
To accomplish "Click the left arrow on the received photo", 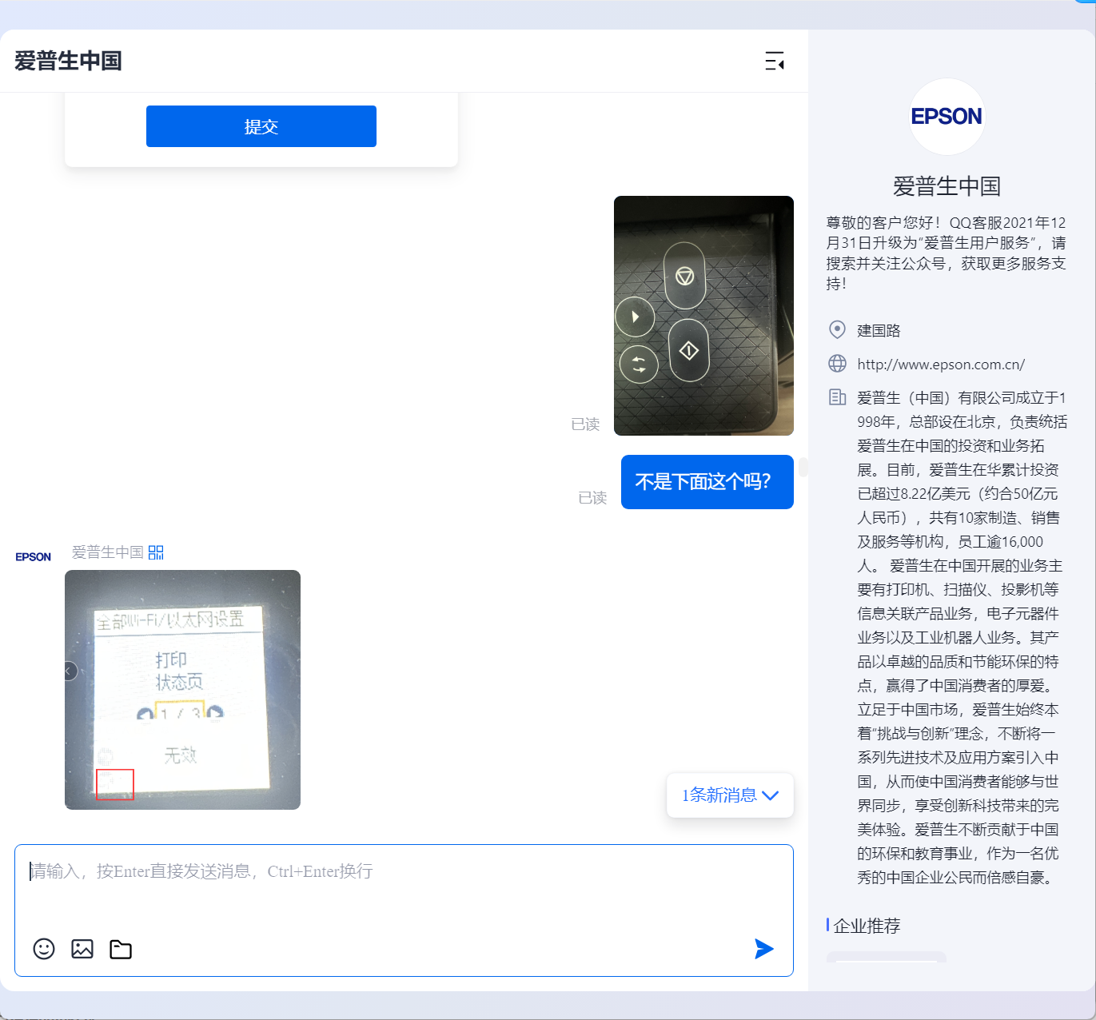I will coord(70,671).
